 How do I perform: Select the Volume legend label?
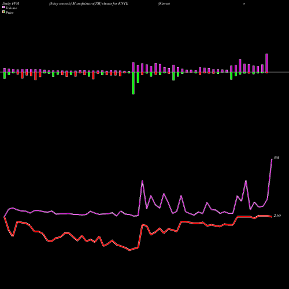point(11,8)
